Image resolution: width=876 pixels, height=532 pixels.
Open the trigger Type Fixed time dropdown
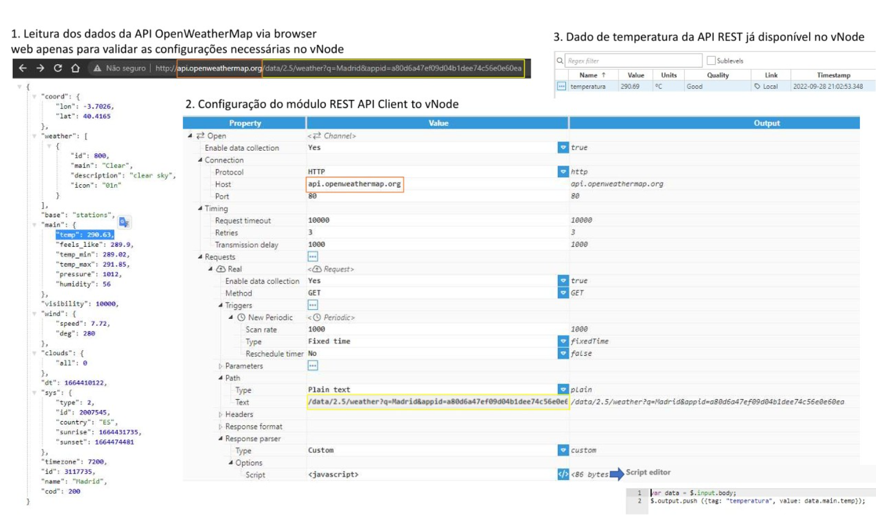tap(563, 341)
